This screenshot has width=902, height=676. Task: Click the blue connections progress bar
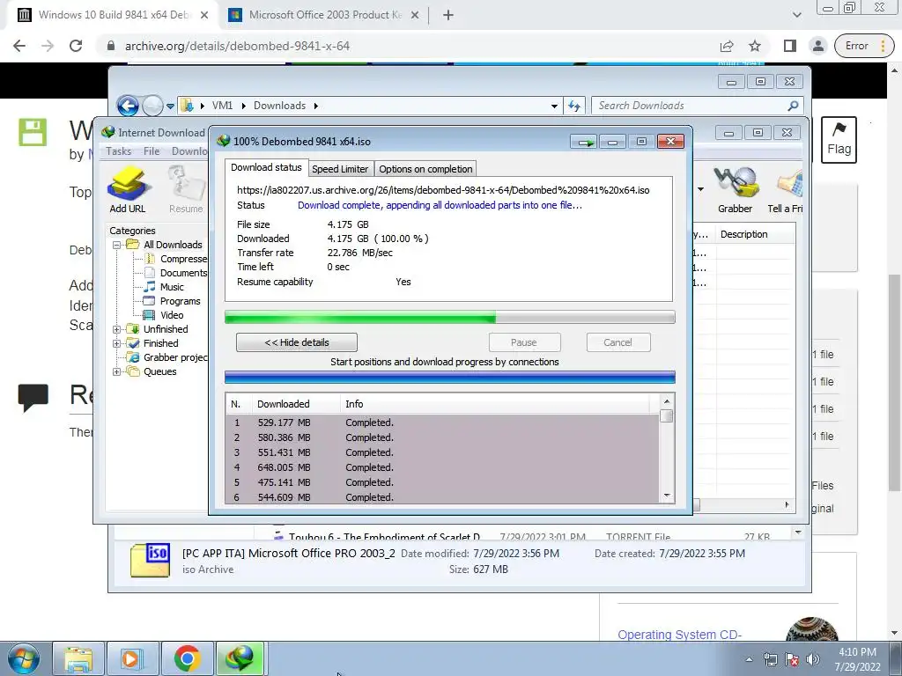click(x=450, y=378)
